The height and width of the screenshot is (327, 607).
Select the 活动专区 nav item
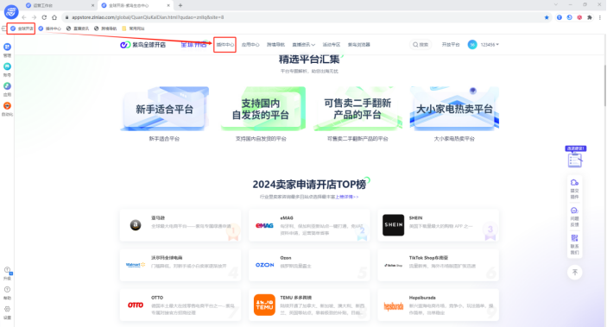(332, 45)
